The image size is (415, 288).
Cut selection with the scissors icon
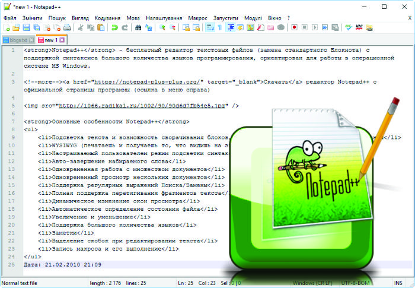(81, 27)
